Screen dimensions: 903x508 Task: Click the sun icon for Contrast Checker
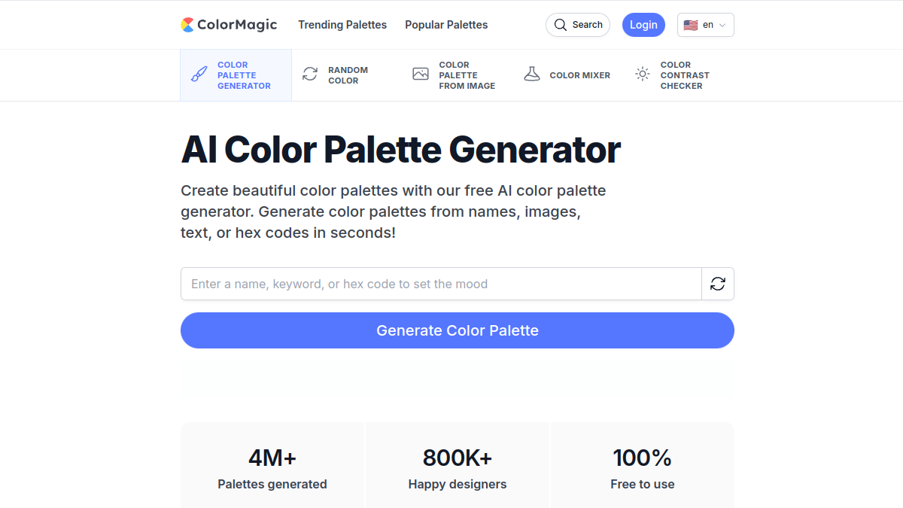(643, 74)
